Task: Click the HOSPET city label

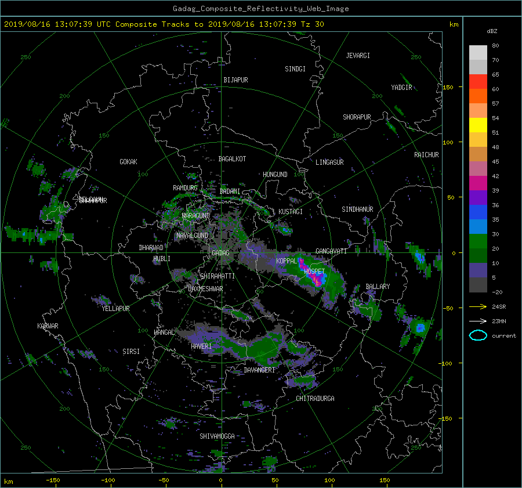Action: pyautogui.click(x=314, y=272)
